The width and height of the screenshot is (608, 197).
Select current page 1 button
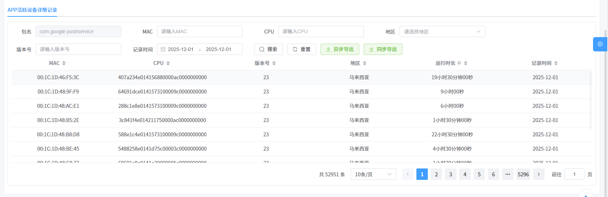(x=422, y=174)
